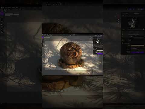Screen dimensions: 145x109
Task: Click the wide purple button at bottom of the dimmed right panel
Action: [137, 52]
